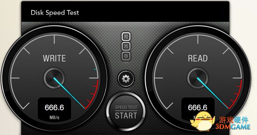Click the Disk Speed Test title
This screenshot has height=135, width=257.
55,13
